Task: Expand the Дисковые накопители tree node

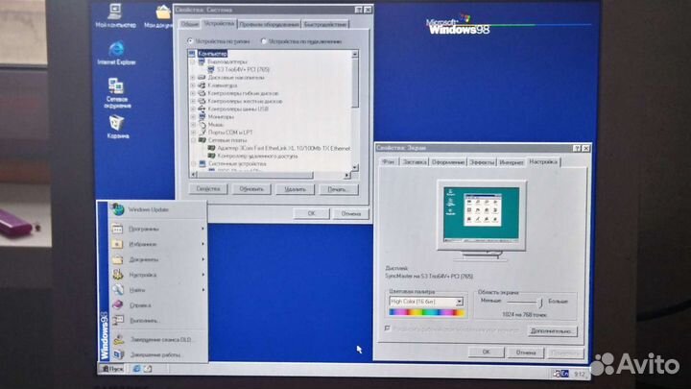Action: [x=193, y=77]
